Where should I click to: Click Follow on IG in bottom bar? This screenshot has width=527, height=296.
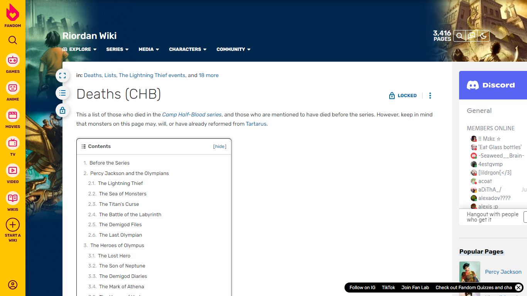point(362,288)
